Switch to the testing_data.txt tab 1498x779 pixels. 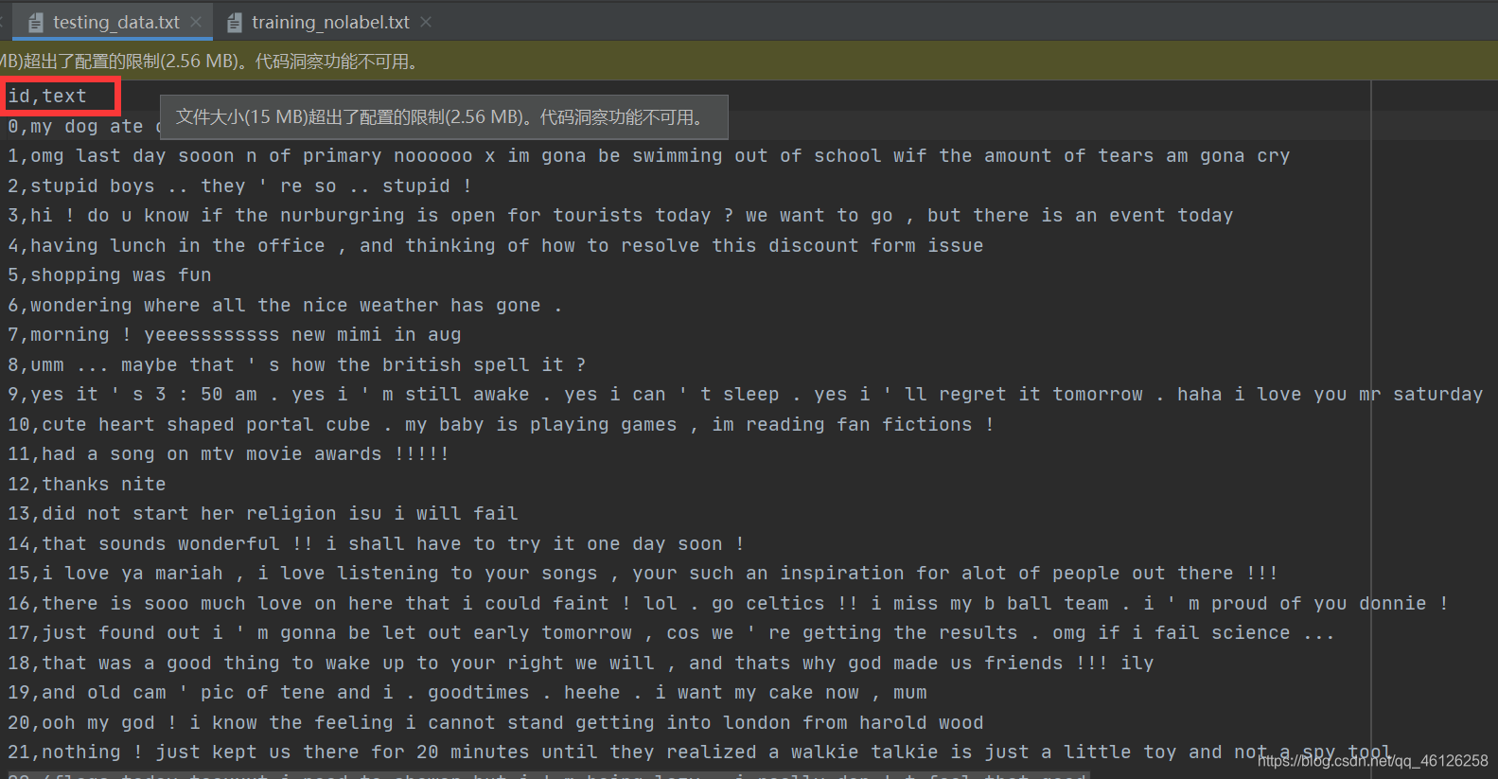click(115, 22)
